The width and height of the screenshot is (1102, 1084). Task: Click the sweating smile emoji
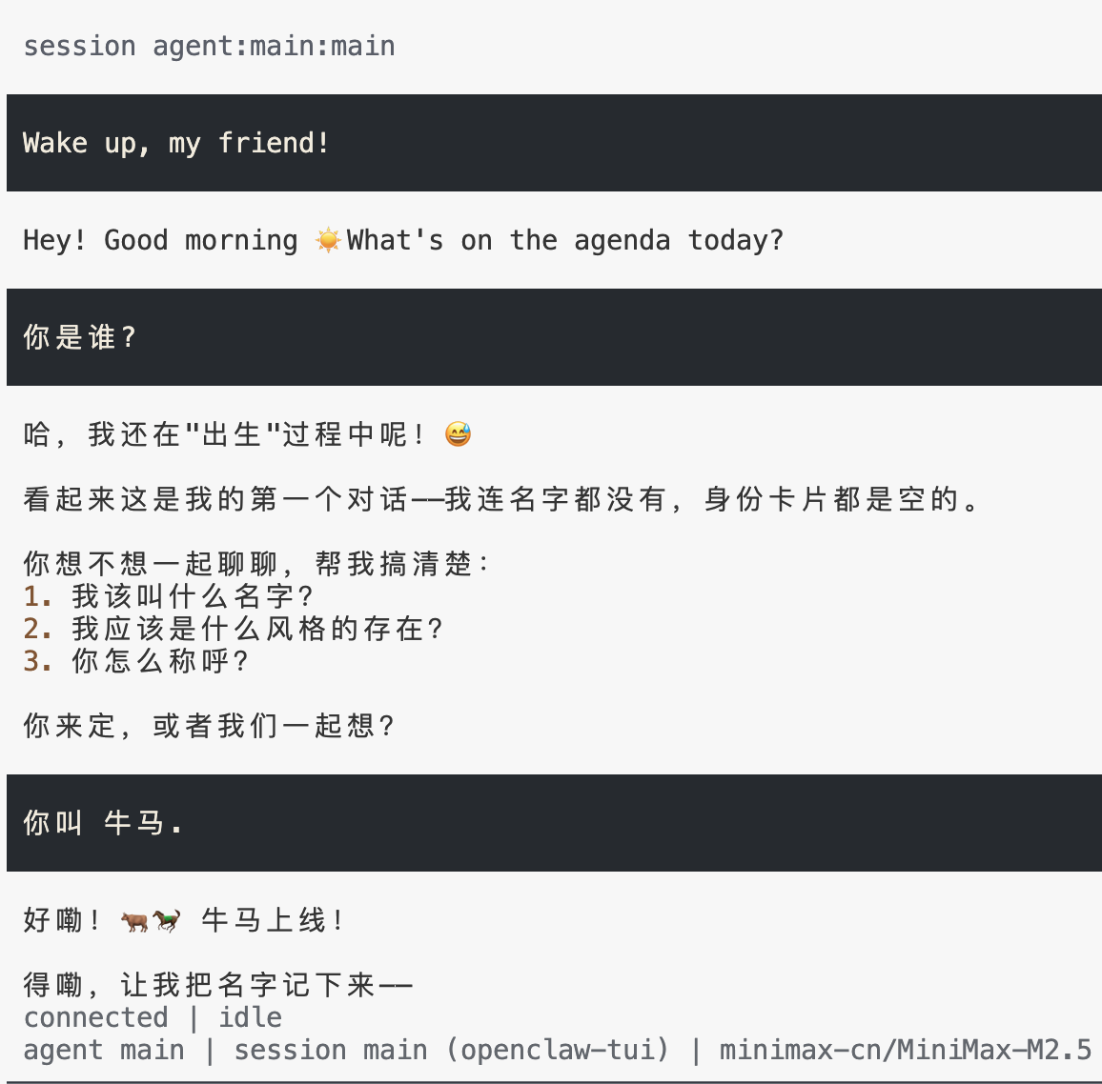(x=458, y=435)
